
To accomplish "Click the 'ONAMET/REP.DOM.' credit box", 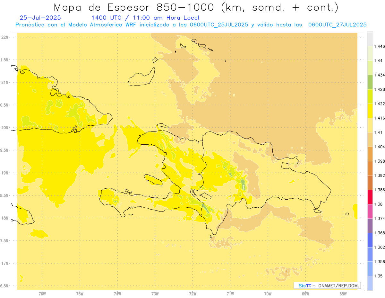I will (327, 285).
